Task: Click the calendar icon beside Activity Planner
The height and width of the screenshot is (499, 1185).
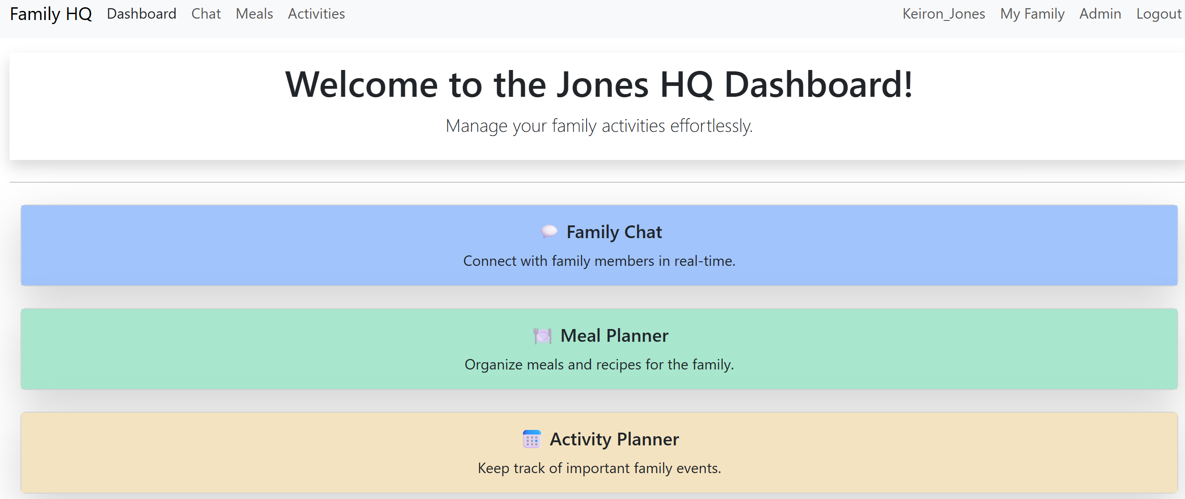Action: click(x=532, y=439)
